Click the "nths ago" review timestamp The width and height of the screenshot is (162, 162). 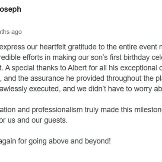[11, 32]
